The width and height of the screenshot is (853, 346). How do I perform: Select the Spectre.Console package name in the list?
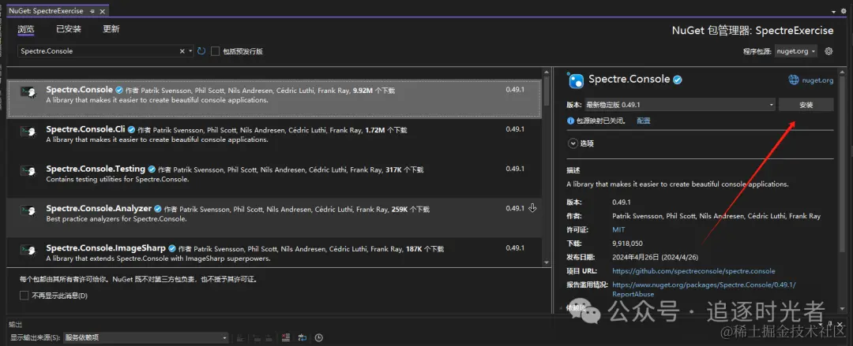(80, 90)
